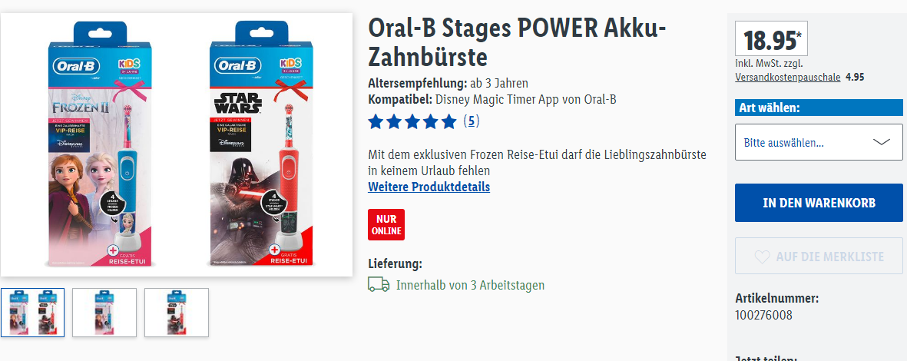This screenshot has height=361, width=907.
Task: Click AUF DIE MERKLISTE button
Action: (x=819, y=257)
